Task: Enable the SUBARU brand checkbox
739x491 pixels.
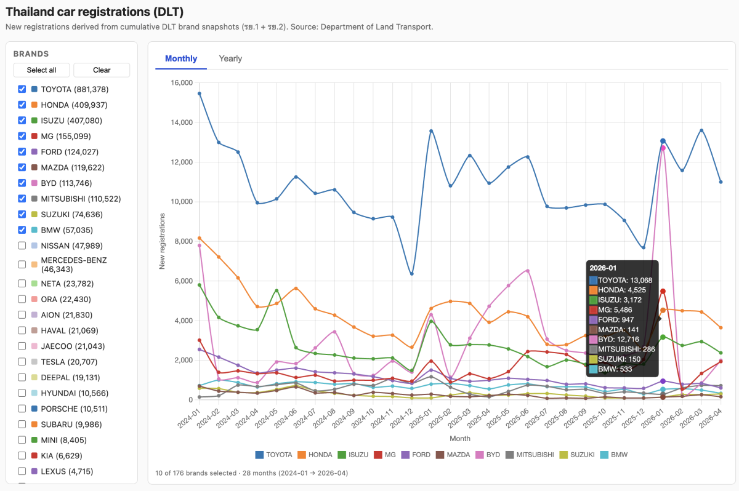Action: (x=22, y=425)
